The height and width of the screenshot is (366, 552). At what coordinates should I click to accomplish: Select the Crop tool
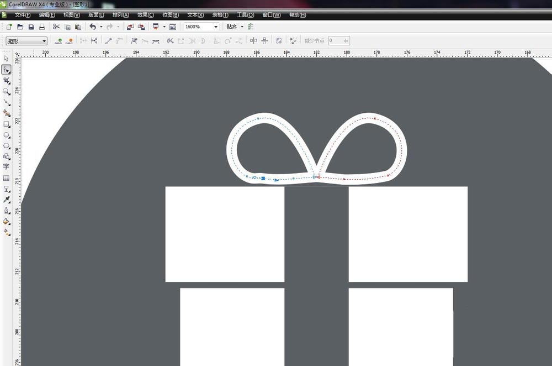point(6,81)
